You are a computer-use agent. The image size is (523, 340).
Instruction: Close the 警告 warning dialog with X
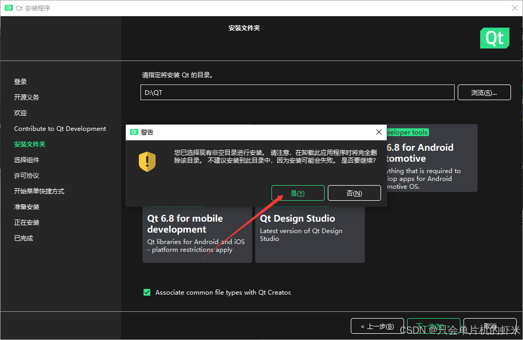pos(378,132)
